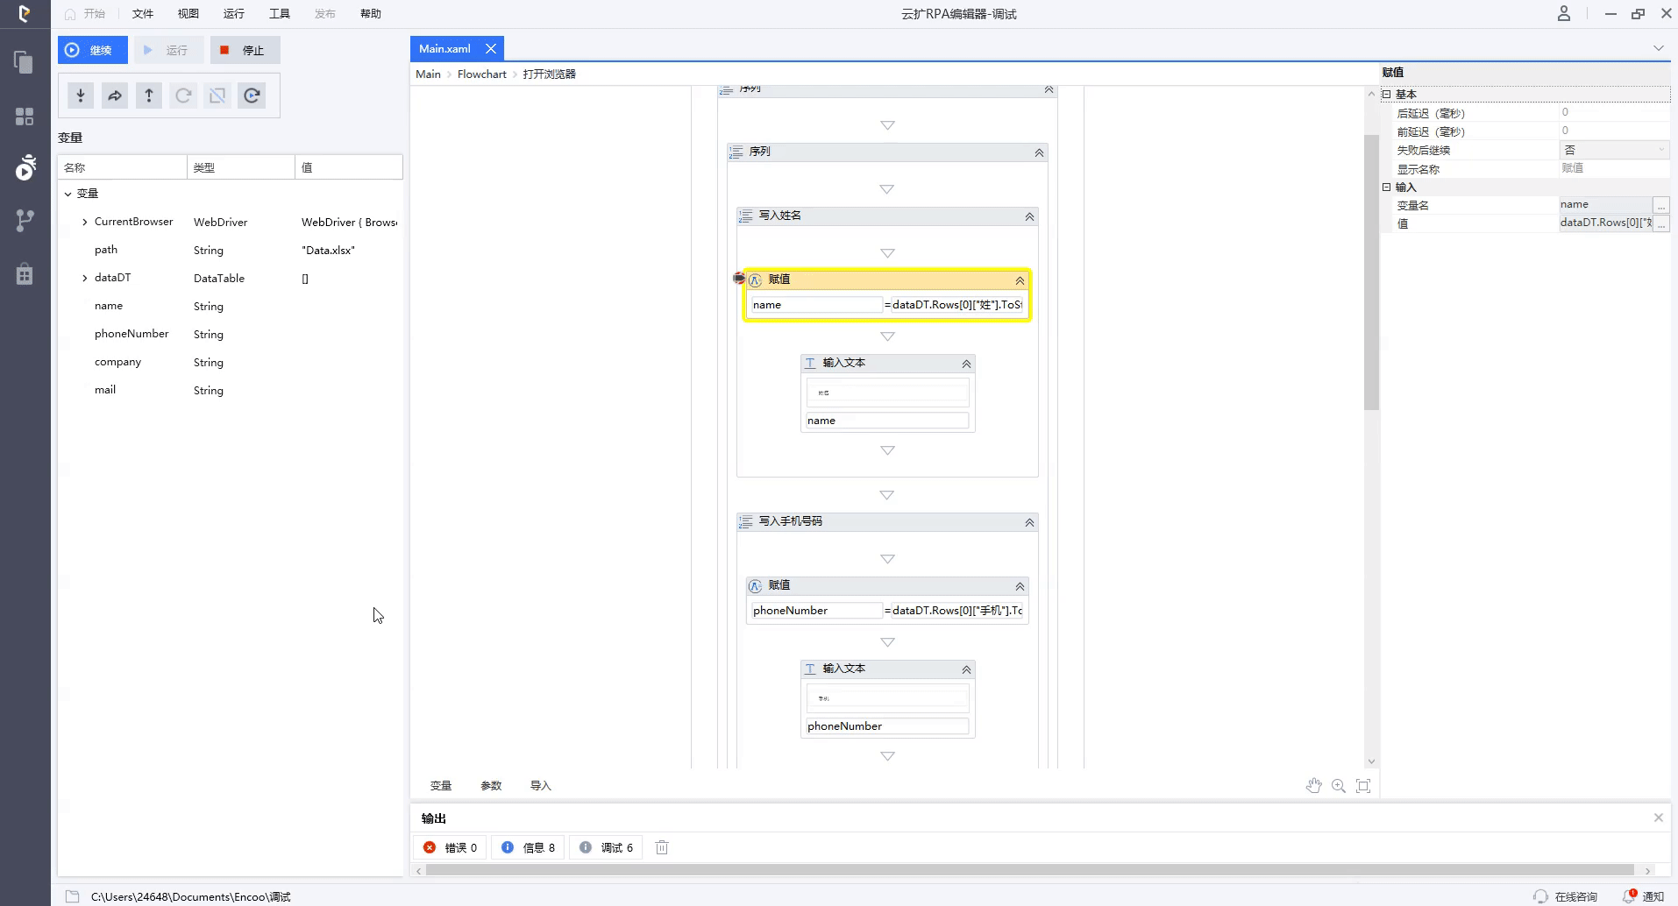Click the step into debug icon
This screenshot has height=906, width=1678.
81,96
